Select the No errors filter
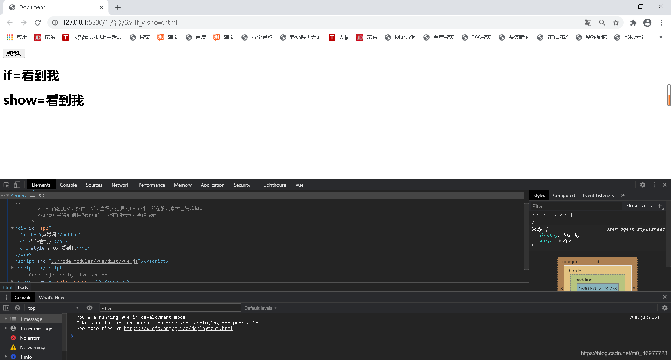 pyautogui.click(x=31, y=338)
